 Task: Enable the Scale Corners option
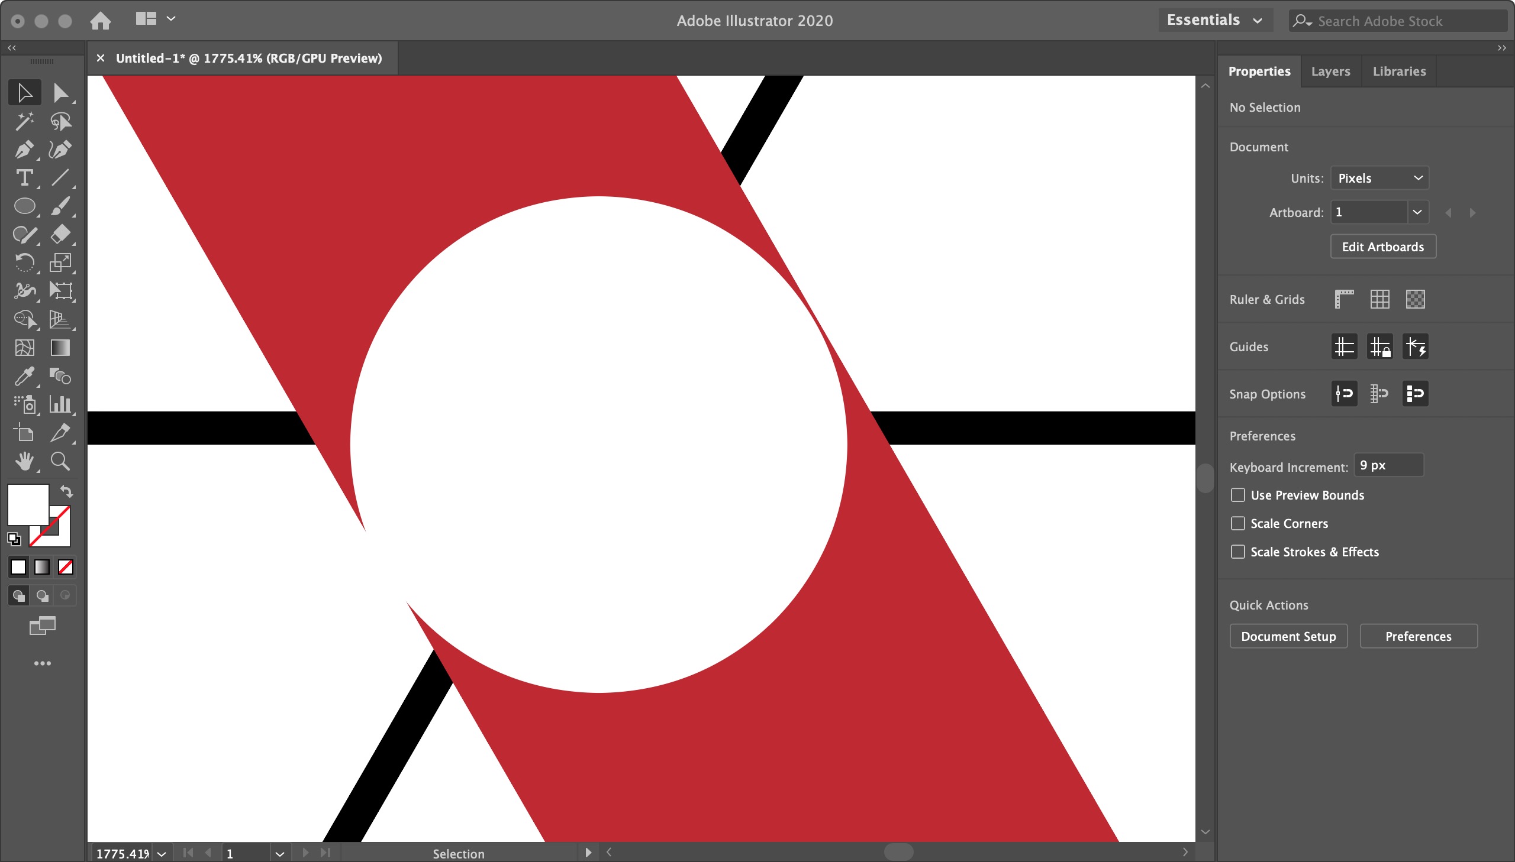pos(1237,523)
